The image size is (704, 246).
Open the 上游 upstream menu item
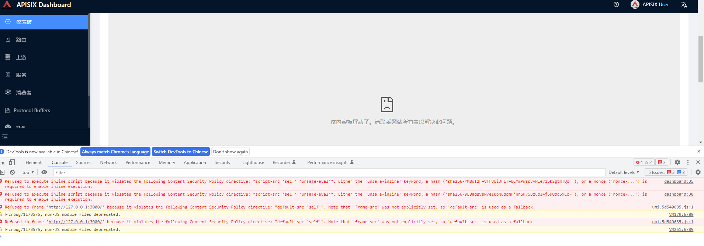point(44,57)
